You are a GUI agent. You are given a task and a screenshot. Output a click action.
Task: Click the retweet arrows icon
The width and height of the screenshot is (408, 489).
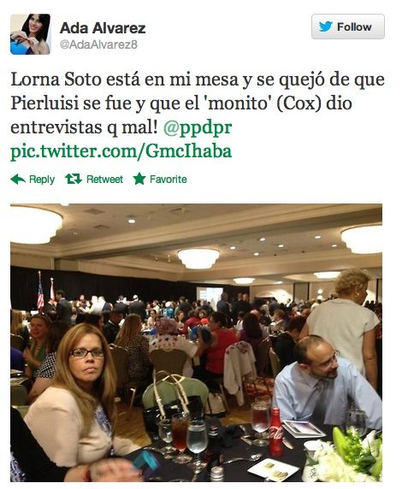(74, 179)
